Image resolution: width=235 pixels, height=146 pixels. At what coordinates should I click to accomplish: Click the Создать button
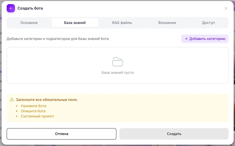pos(174,134)
